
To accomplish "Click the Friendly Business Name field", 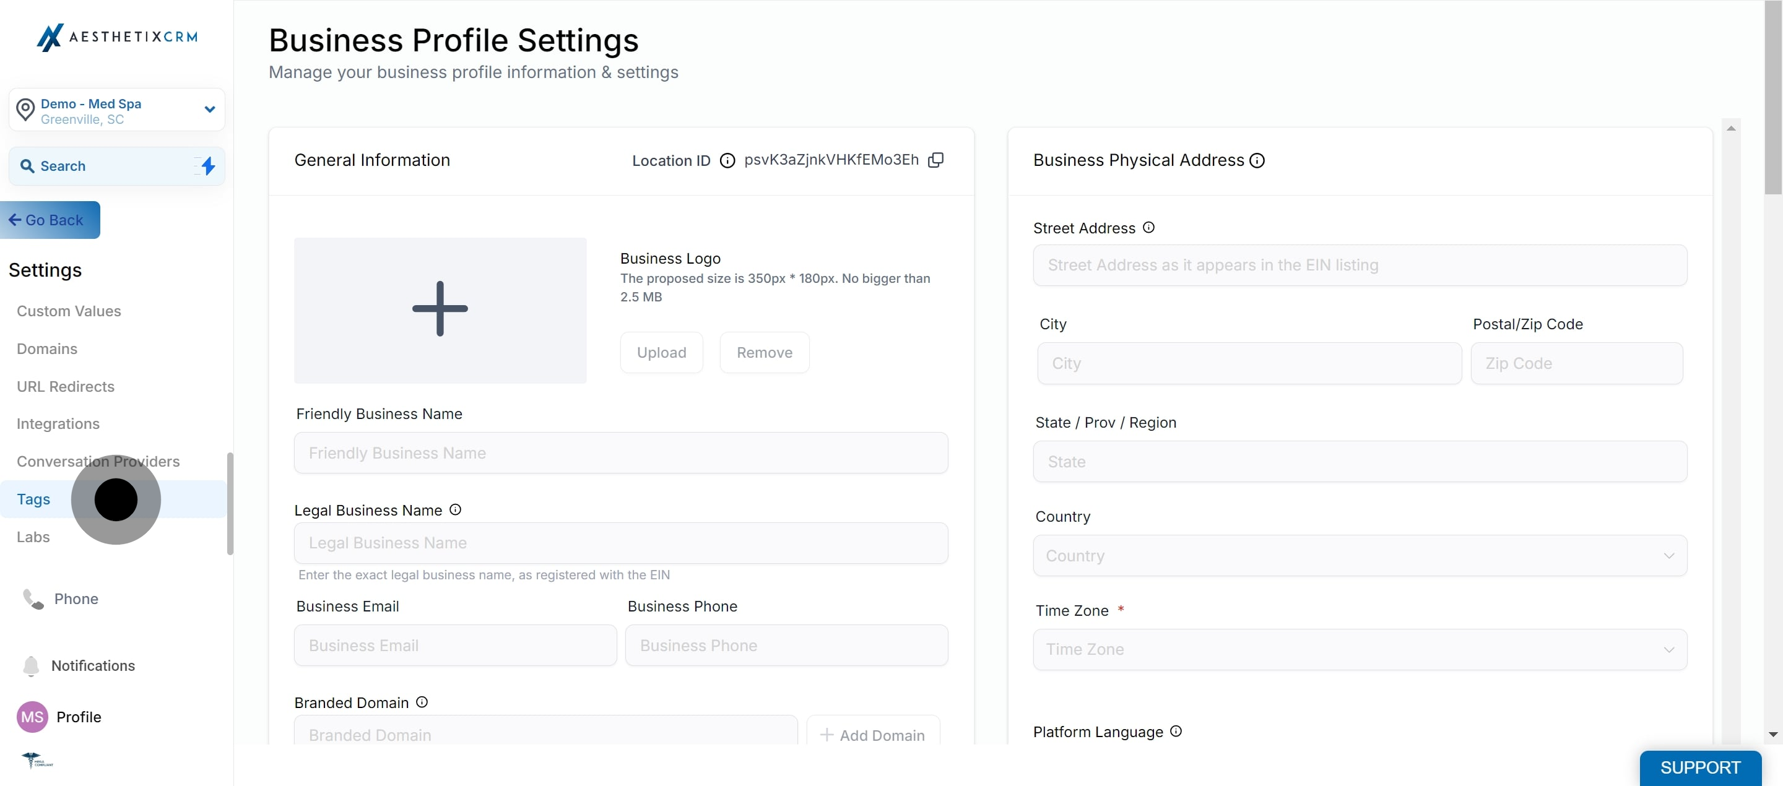I will point(620,452).
